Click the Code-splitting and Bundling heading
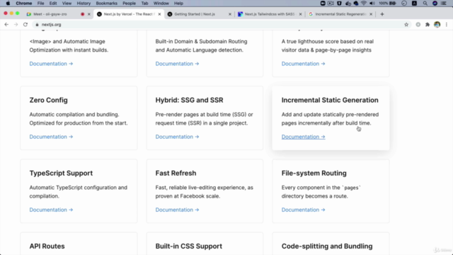 coord(327,246)
